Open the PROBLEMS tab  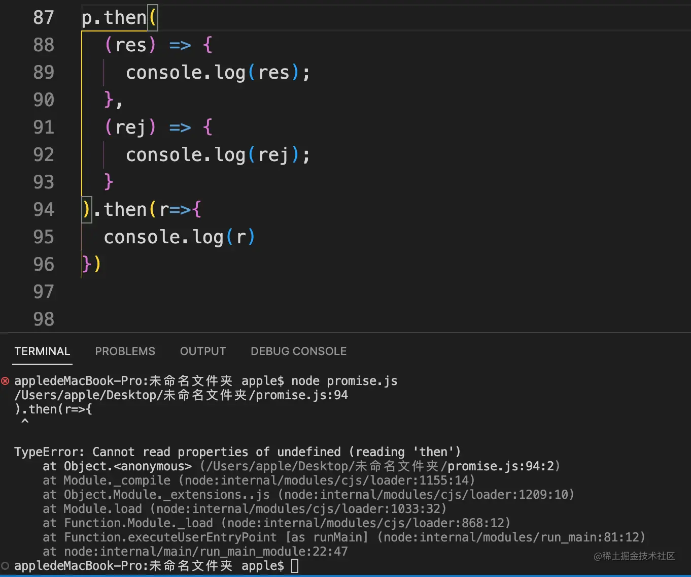pyautogui.click(x=125, y=351)
